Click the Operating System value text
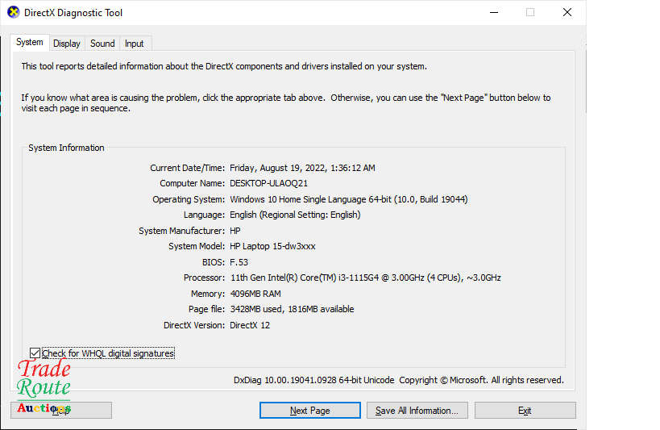 click(x=348, y=199)
